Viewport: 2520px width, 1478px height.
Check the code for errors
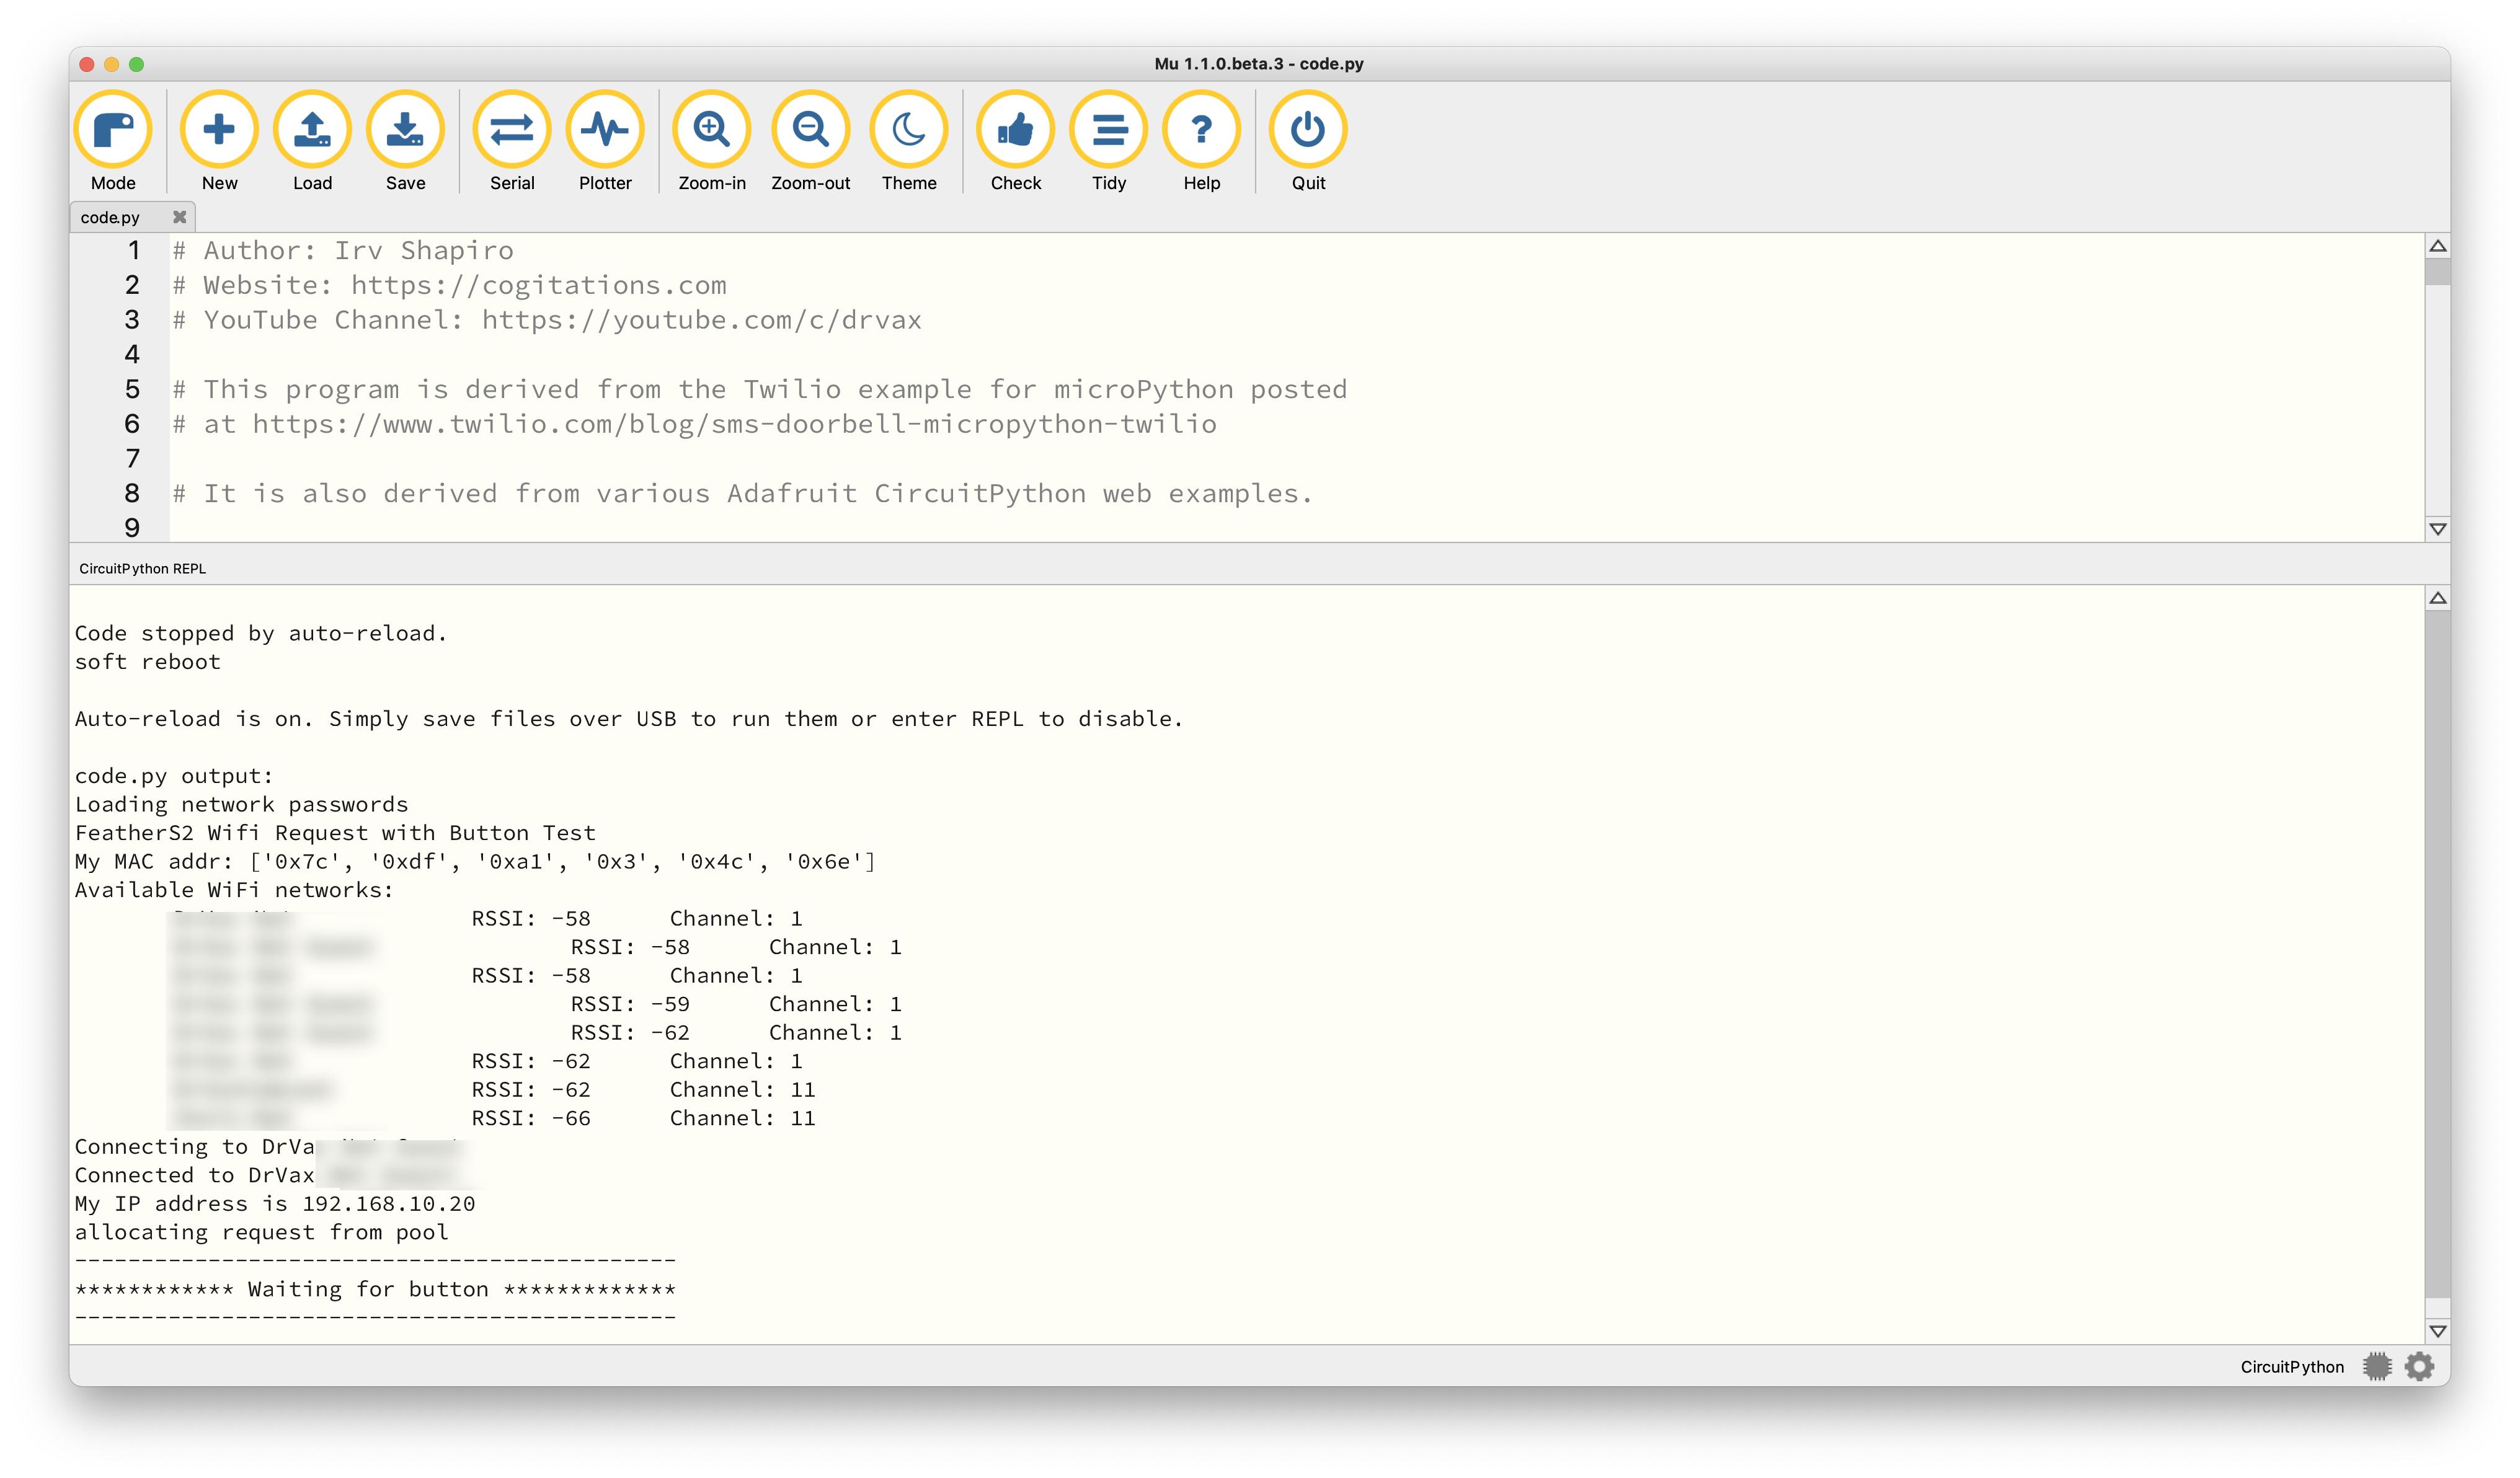click(1016, 141)
